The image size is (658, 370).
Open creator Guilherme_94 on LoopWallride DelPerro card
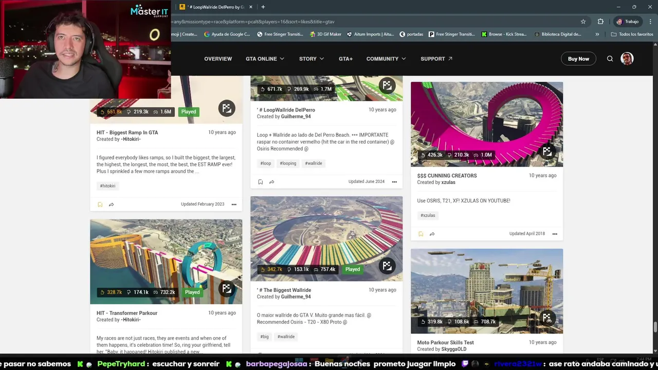(x=296, y=117)
